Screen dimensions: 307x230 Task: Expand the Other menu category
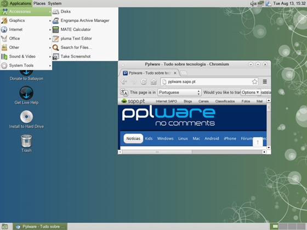pyautogui.click(x=26, y=48)
